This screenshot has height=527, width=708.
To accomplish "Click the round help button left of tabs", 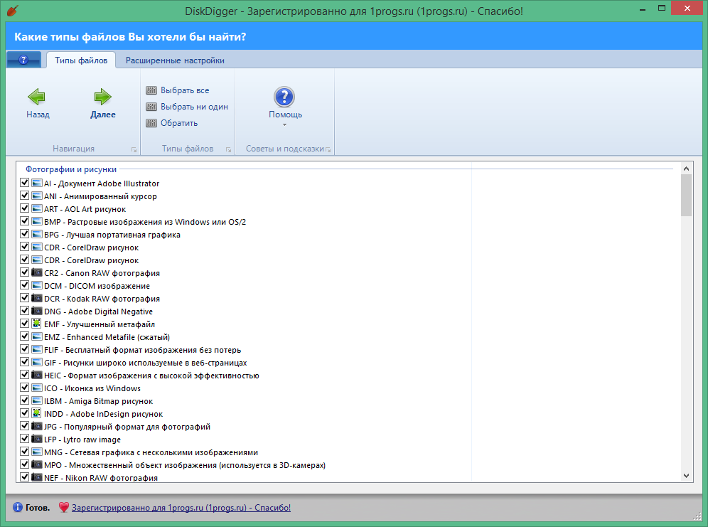I will [23, 60].
